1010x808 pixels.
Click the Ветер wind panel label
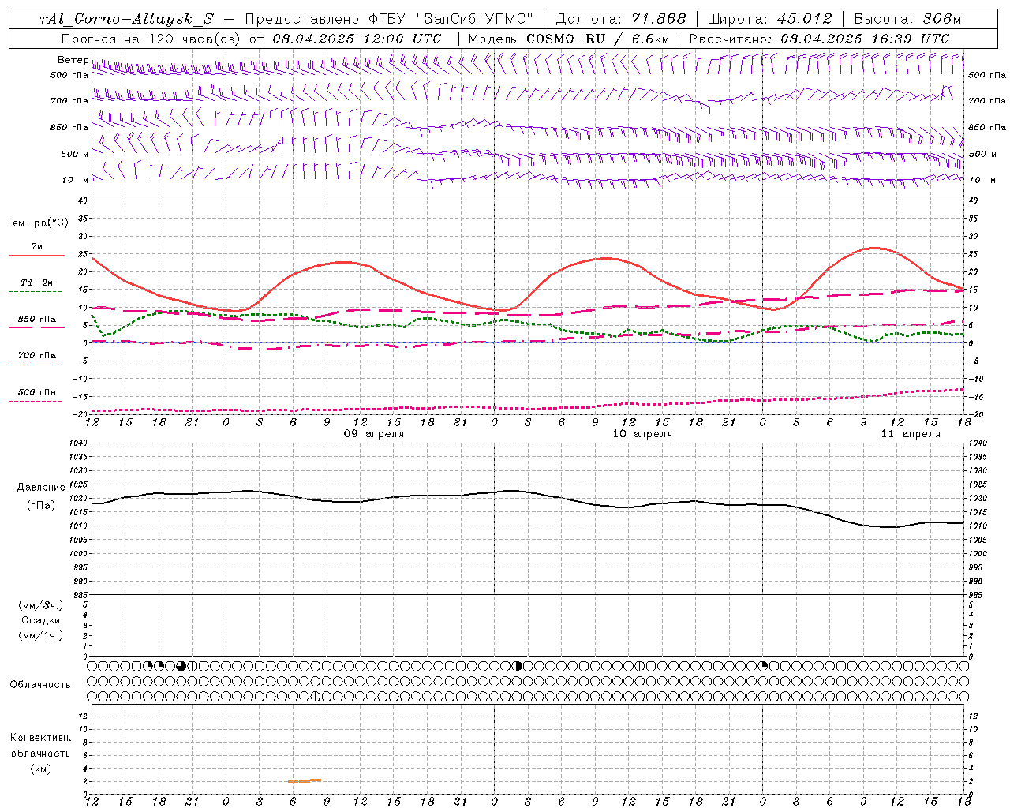pos(73,60)
